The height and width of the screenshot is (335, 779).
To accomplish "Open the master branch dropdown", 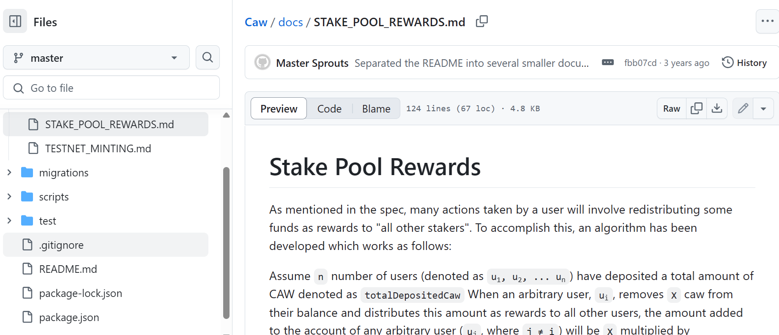I will pos(96,58).
